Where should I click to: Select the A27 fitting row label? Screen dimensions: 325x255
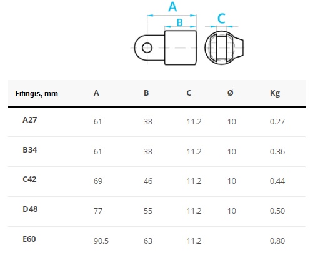tap(30, 120)
